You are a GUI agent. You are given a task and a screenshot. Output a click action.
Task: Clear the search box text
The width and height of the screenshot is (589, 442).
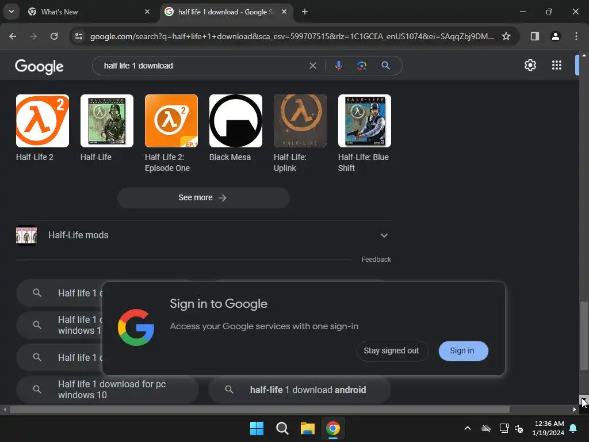click(x=312, y=66)
